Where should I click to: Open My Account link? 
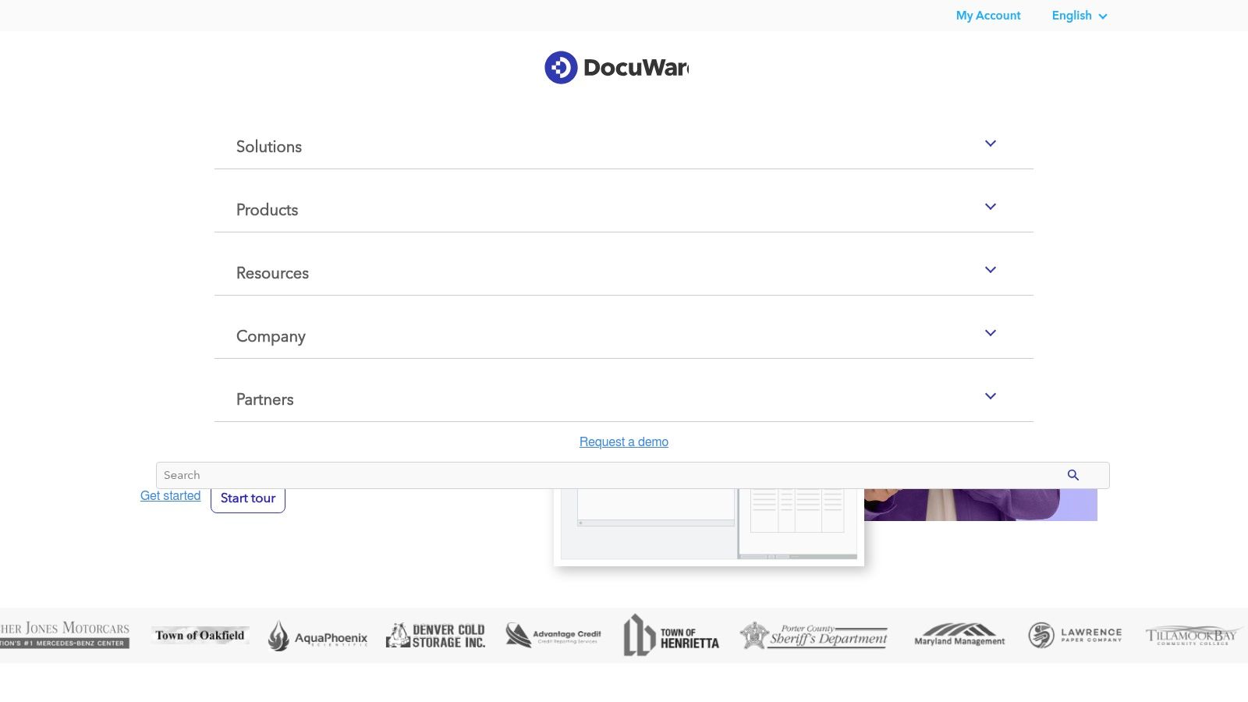pos(988,16)
